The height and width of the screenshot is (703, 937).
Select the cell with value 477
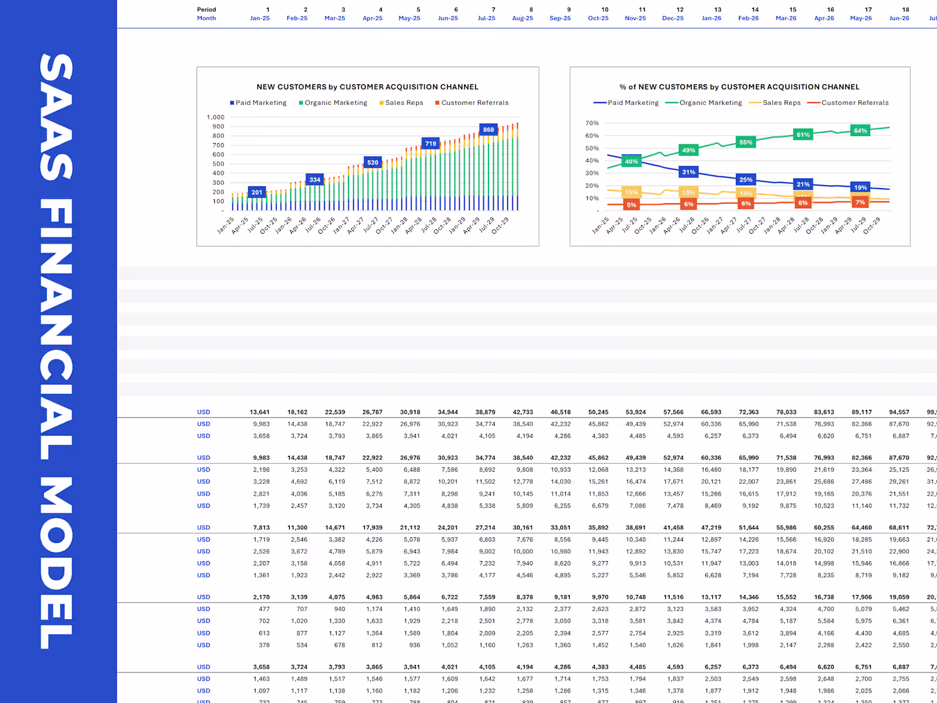point(264,609)
